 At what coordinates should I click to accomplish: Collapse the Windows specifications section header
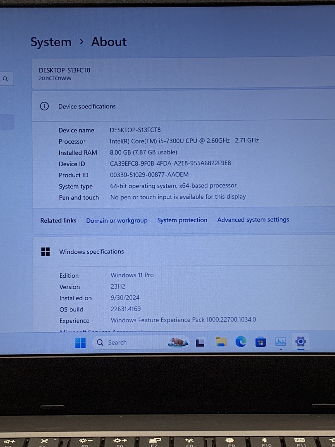click(184, 251)
